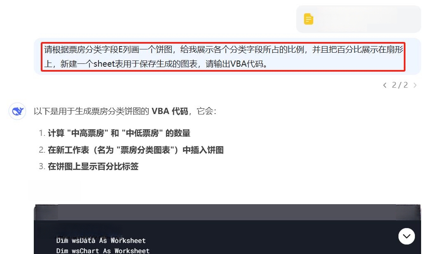Click code line Dim wsData As Worksheet
This screenshot has width=431, height=254.
(101, 240)
